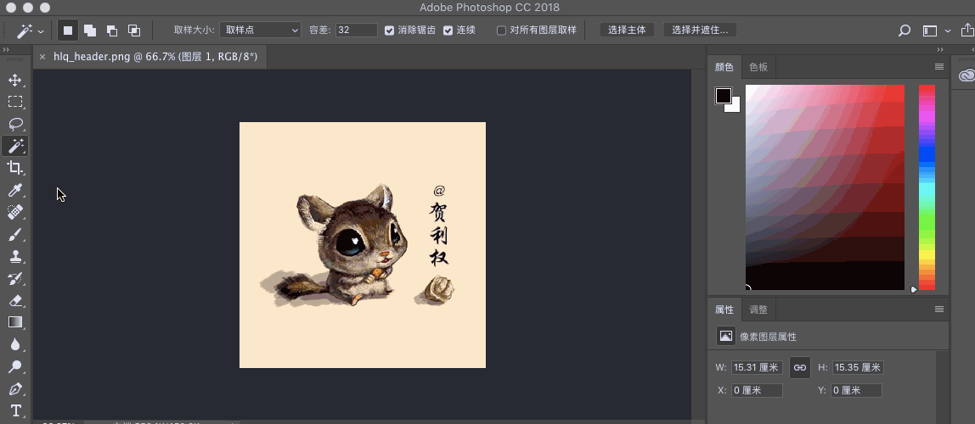Collapse right panels double-arrow
The image size is (975, 424).
940,50
